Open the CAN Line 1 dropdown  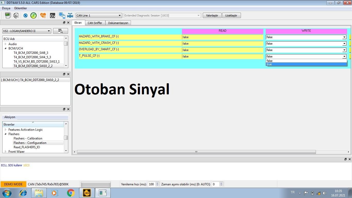(x=98, y=15)
